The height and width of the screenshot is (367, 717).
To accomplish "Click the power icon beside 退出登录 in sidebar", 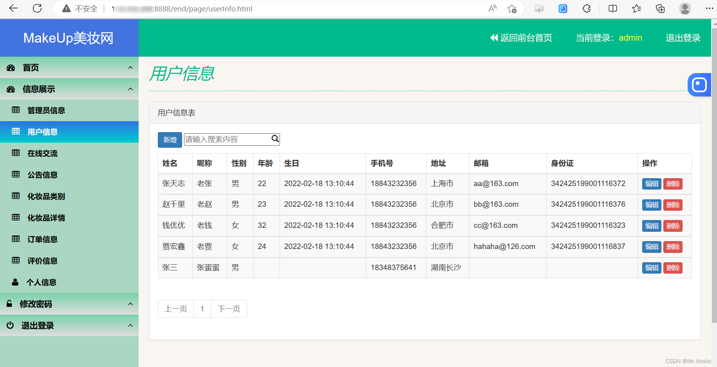I will tap(10, 325).
